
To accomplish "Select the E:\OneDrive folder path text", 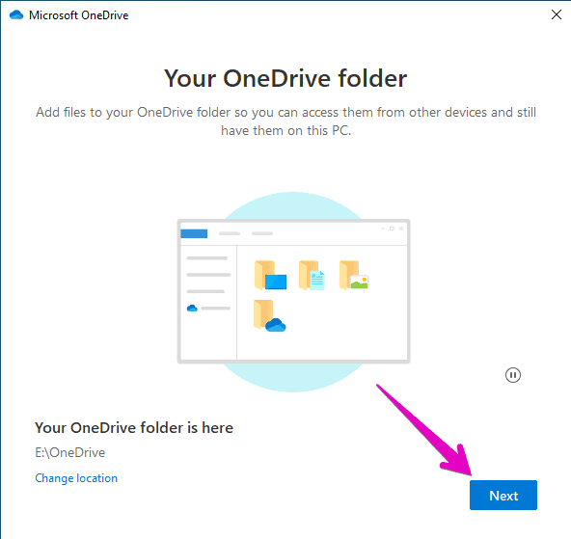I will coord(69,452).
